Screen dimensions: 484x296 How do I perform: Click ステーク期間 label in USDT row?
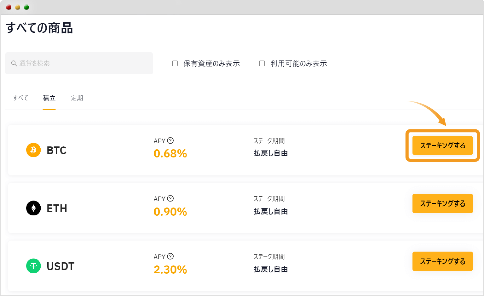click(269, 257)
